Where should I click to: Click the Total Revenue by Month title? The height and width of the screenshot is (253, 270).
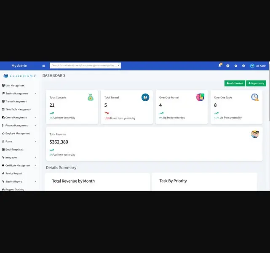[x=73, y=181]
